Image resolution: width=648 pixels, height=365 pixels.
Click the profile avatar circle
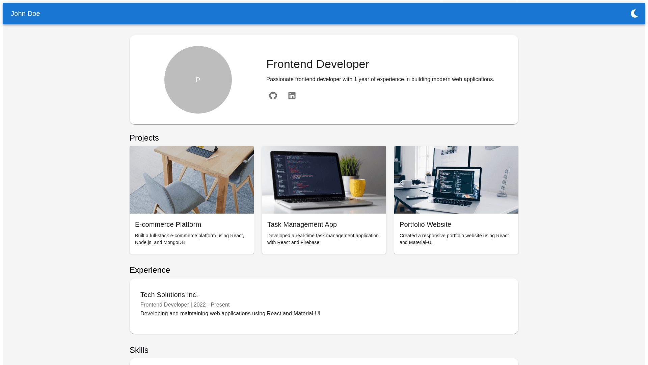coord(198,80)
